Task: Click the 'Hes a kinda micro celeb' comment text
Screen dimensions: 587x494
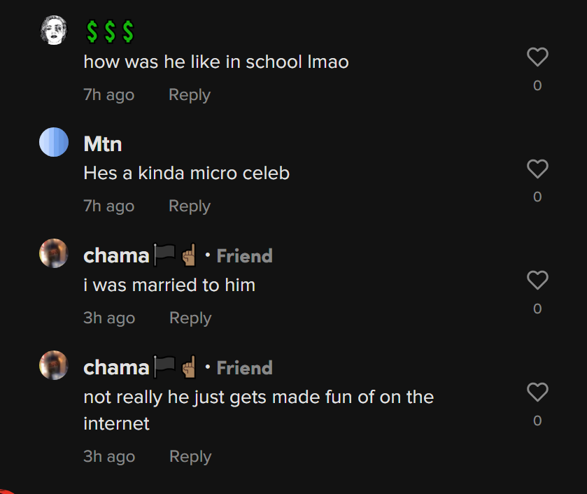Action: tap(186, 173)
